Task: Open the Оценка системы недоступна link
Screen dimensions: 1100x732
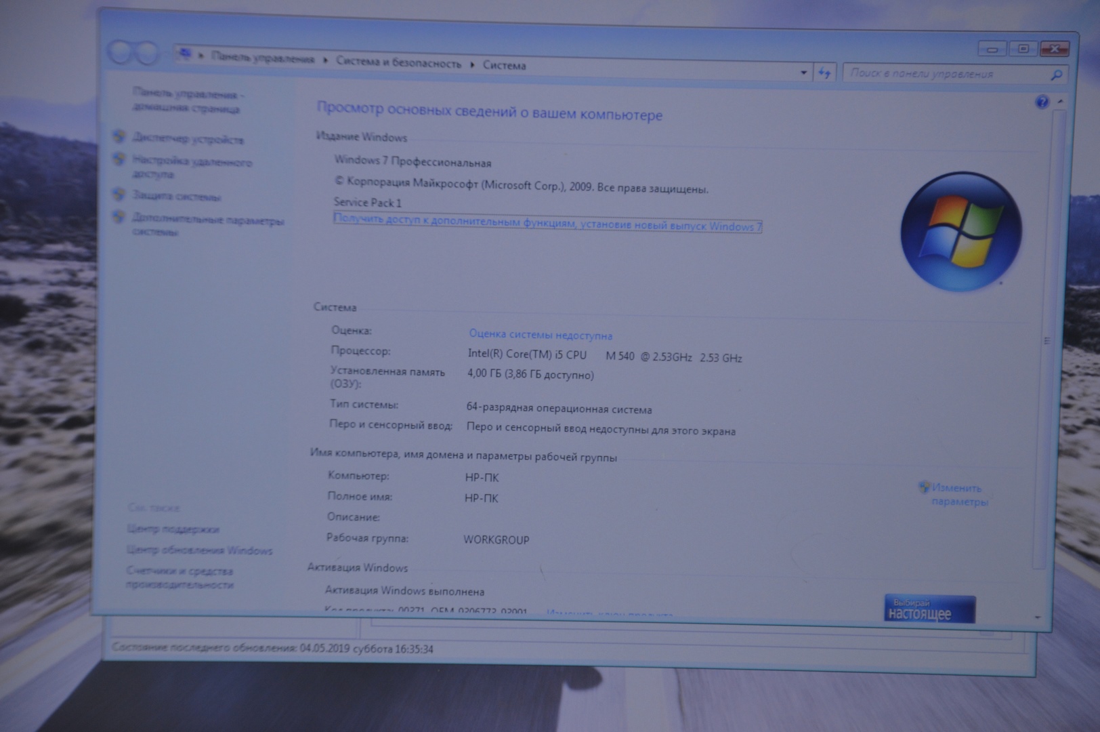Action: 540,335
